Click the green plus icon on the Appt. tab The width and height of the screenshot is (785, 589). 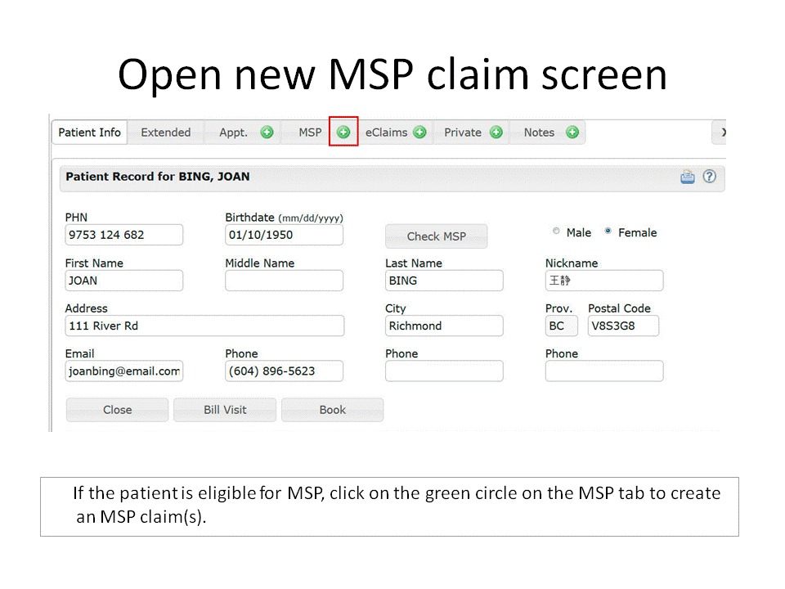pos(266,132)
